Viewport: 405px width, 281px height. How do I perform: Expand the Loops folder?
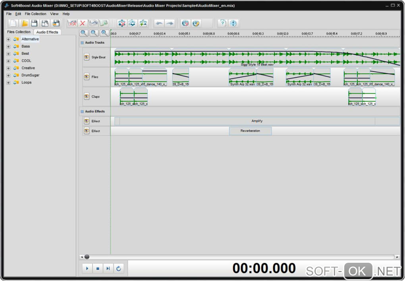coord(8,83)
